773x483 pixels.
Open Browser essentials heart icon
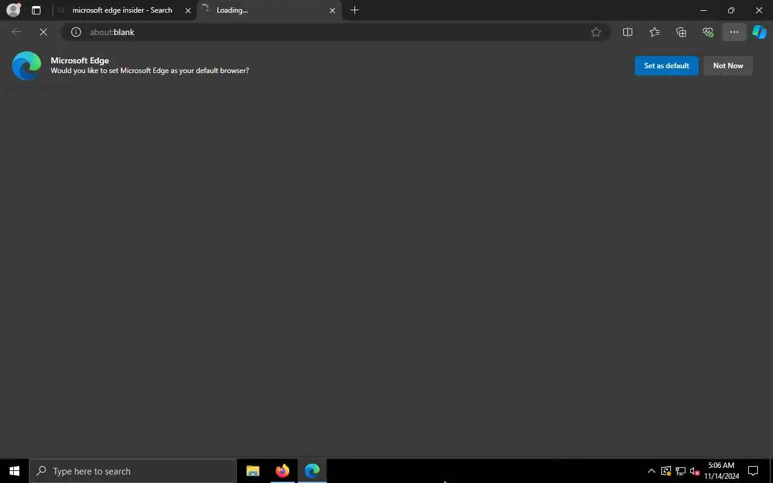point(708,32)
